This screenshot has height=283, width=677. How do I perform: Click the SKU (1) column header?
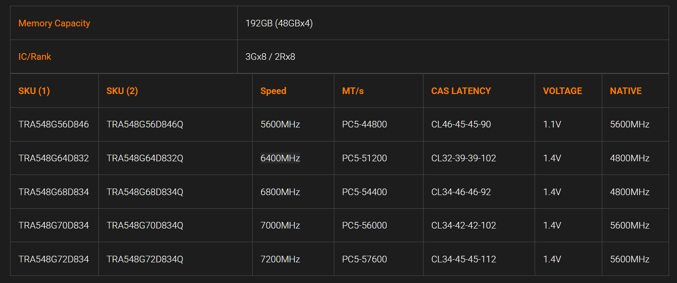point(34,91)
